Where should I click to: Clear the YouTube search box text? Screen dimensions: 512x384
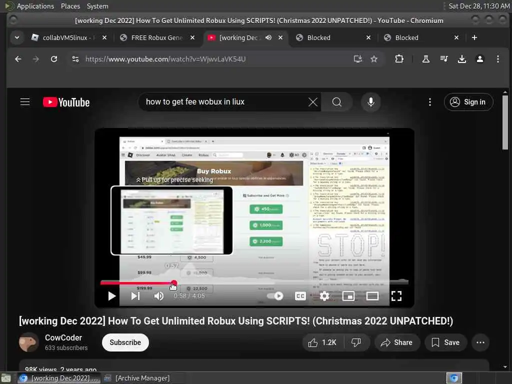click(313, 102)
